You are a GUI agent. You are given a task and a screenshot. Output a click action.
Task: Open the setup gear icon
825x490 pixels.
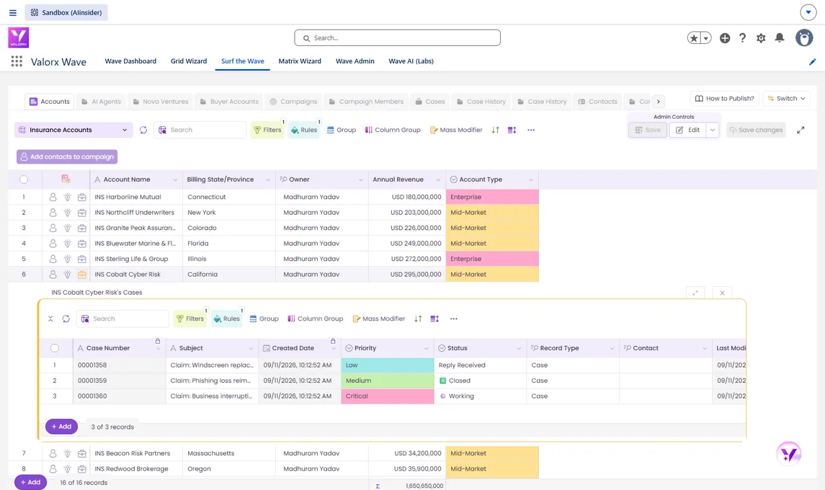761,38
